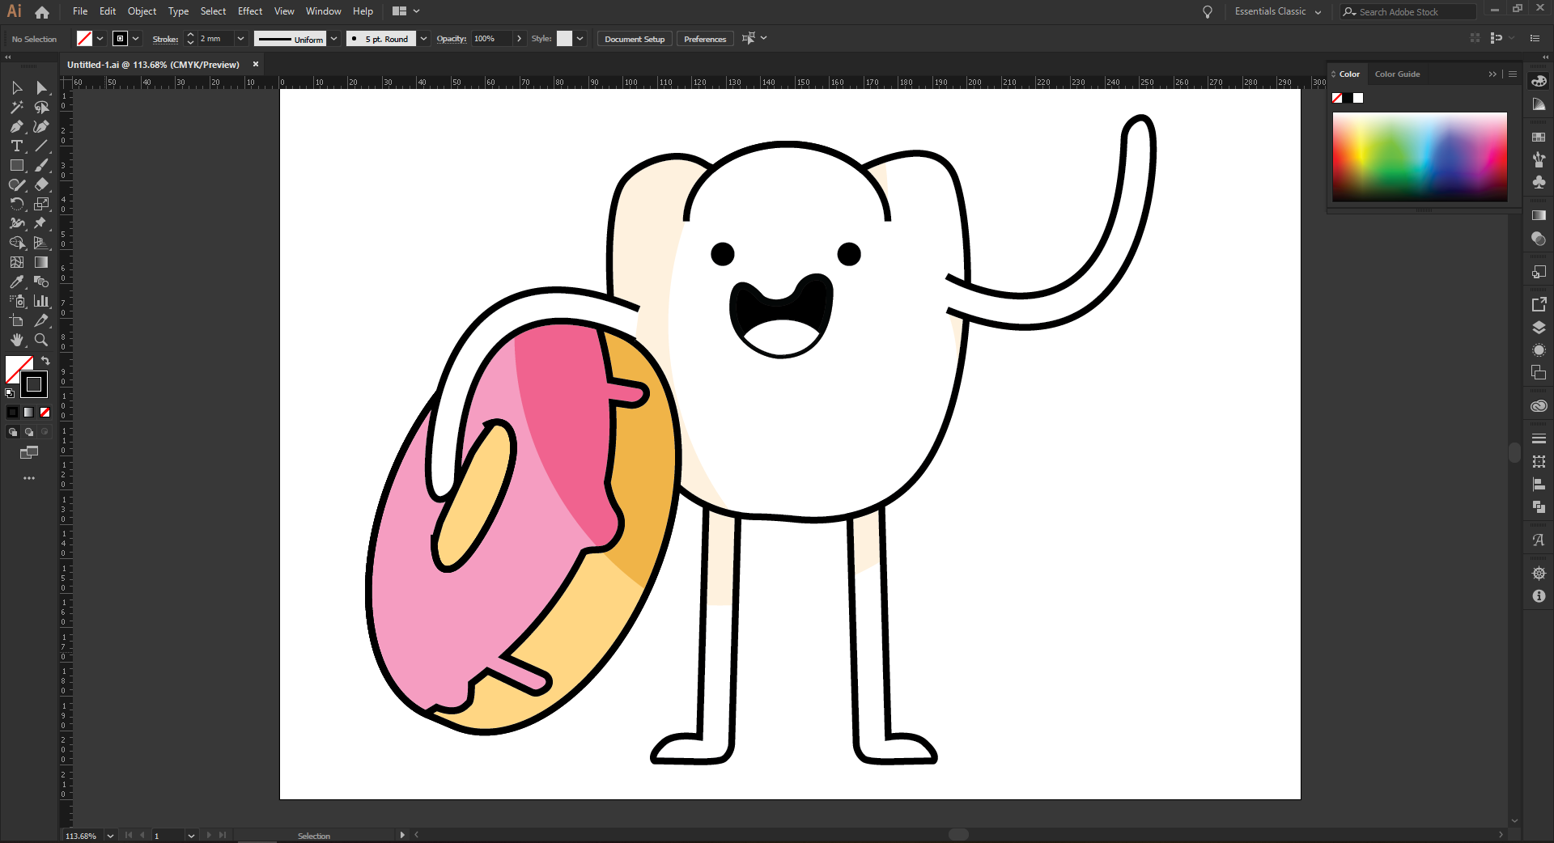Open the Swatches panel icon
The height and width of the screenshot is (843, 1554).
(1539, 137)
